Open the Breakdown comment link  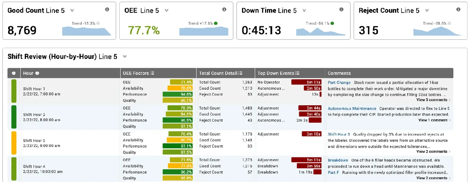click(338, 160)
